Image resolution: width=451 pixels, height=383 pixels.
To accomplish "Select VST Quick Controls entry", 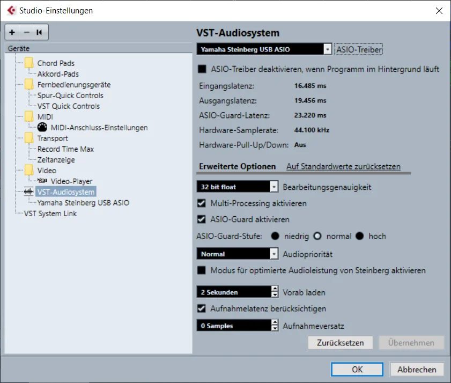I will click(x=69, y=106).
